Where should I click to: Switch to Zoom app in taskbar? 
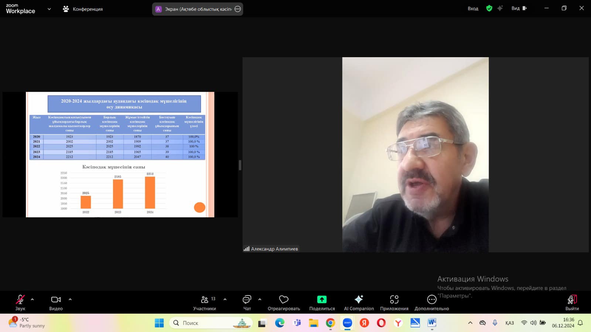[348, 323]
